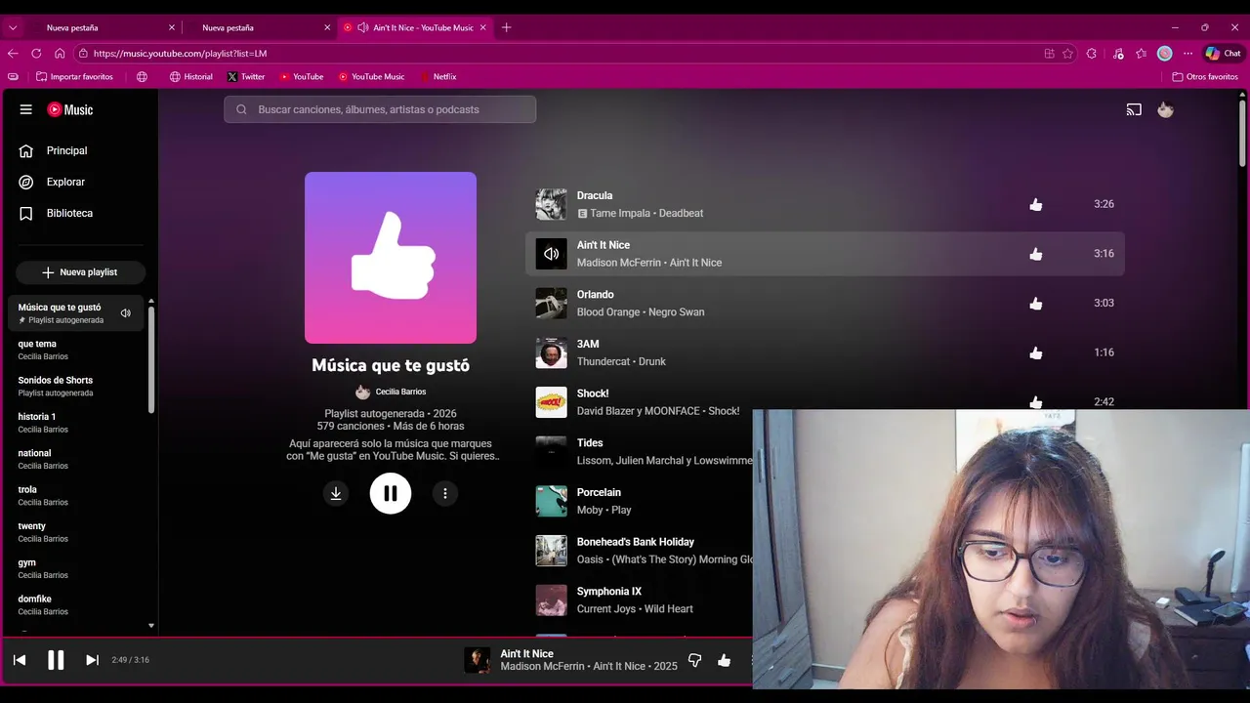Click the search songs input field

[x=380, y=109]
